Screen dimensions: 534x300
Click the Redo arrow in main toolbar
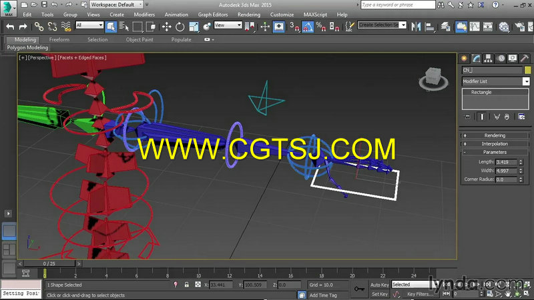pyautogui.click(x=23, y=27)
